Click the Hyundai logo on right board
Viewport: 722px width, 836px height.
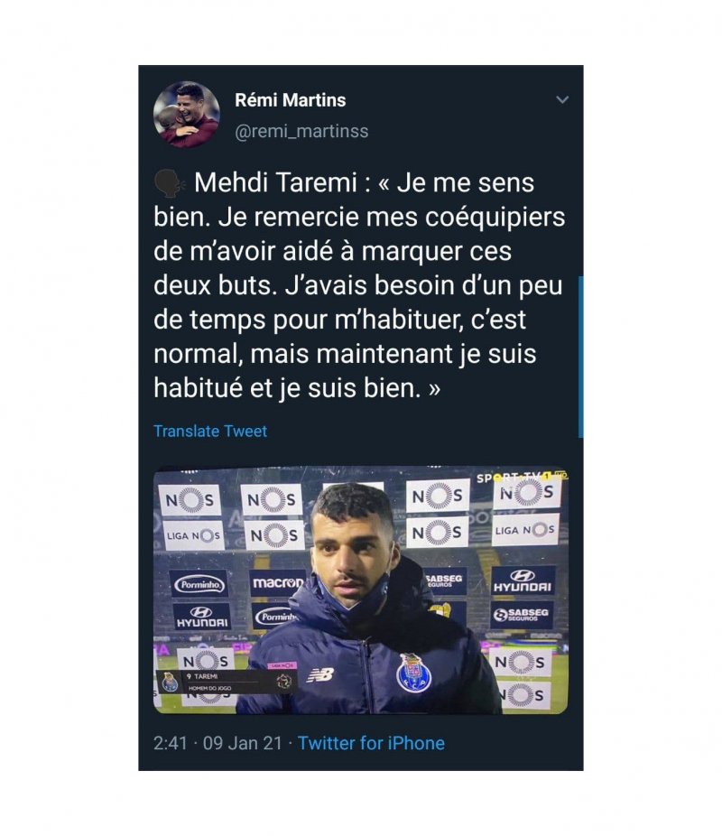coord(523,581)
